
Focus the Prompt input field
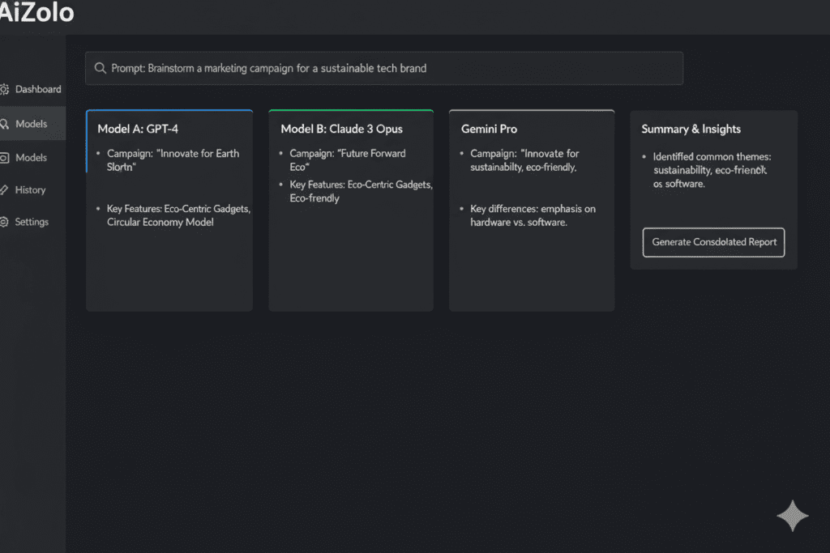(x=389, y=69)
